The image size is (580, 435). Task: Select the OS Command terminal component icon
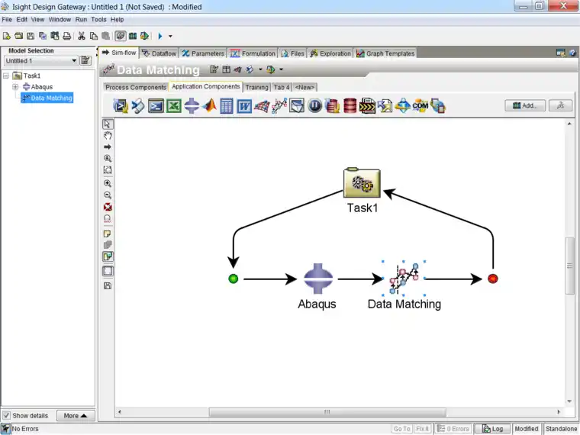[156, 106]
